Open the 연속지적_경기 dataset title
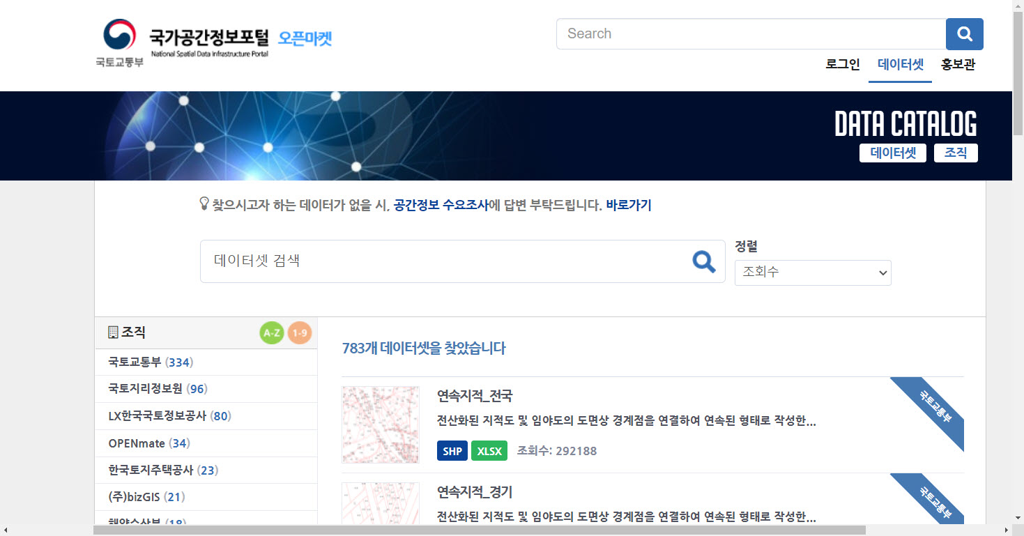The image size is (1024, 536). [475, 492]
